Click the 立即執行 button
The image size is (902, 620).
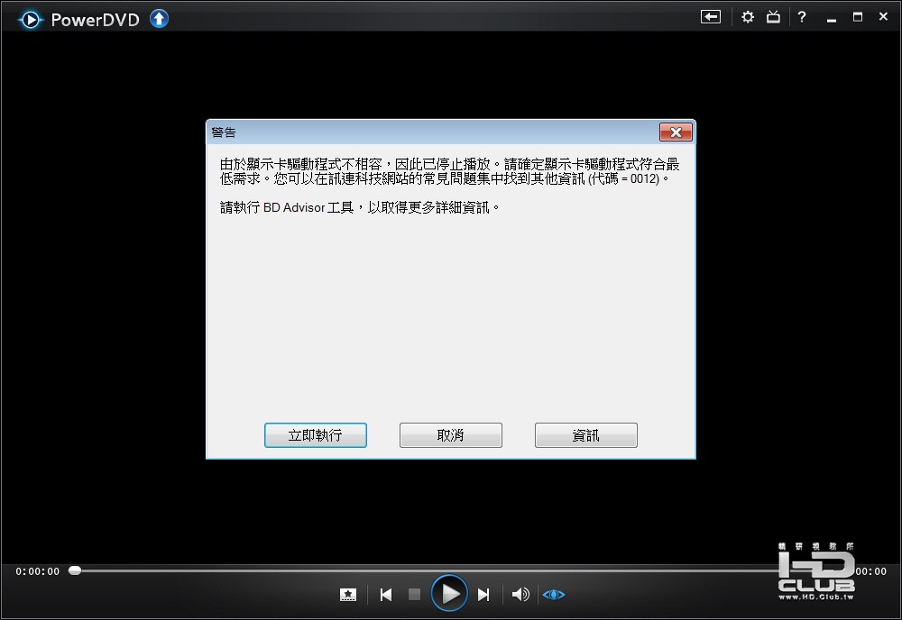point(315,435)
